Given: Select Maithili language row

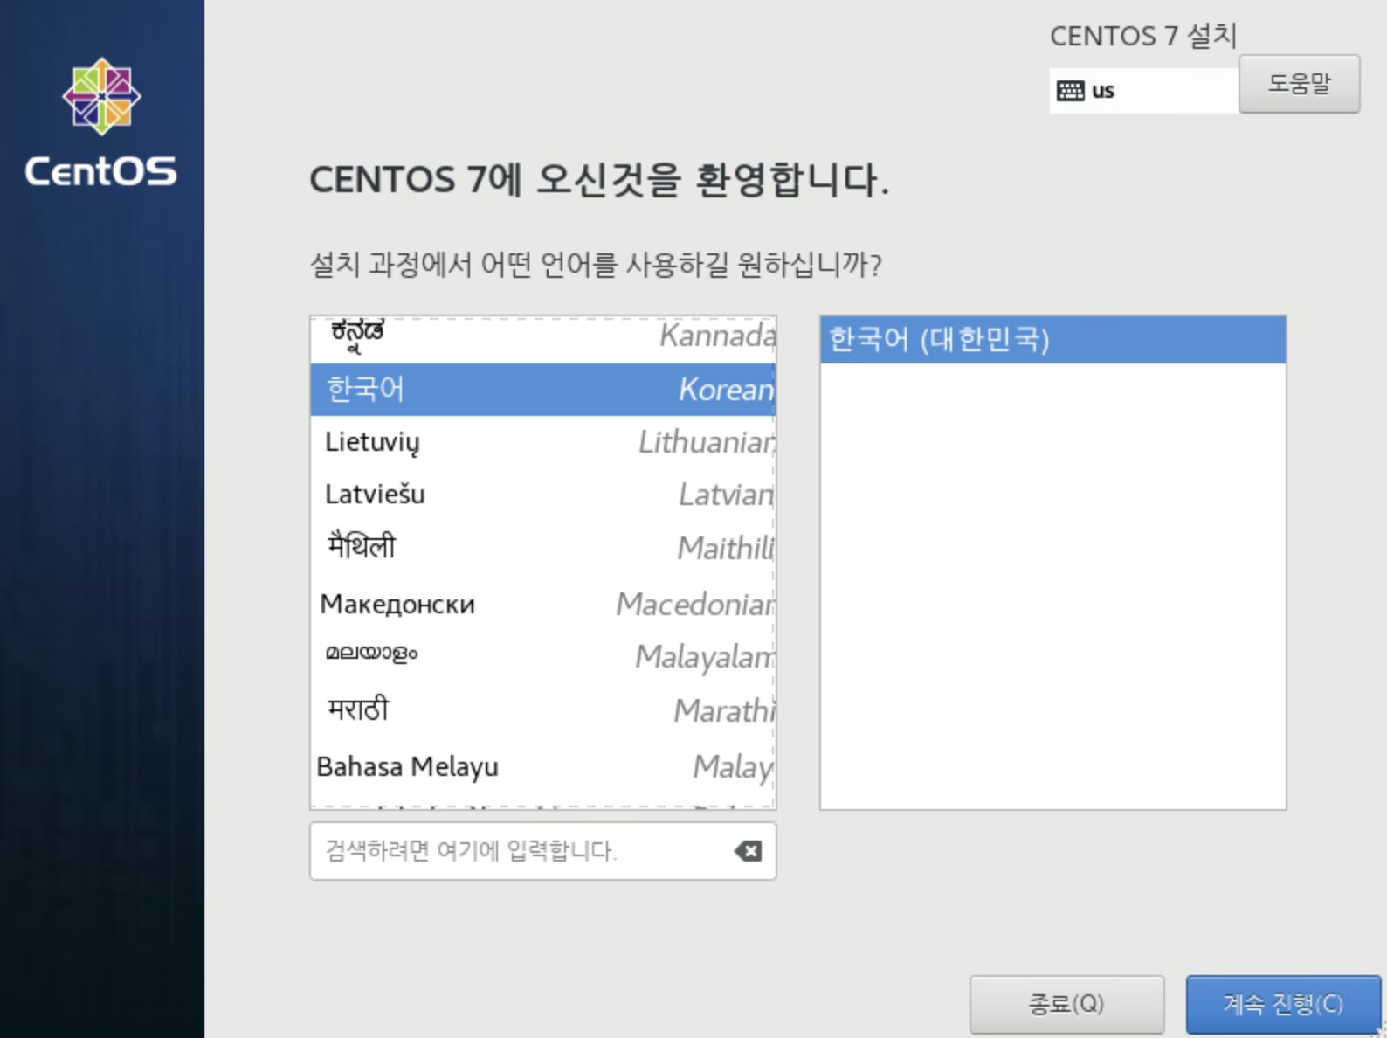Looking at the screenshot, I should tap(542, 549).
